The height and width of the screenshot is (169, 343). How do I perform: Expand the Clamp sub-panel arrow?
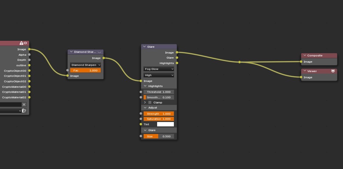point(145,102)
